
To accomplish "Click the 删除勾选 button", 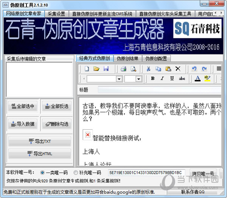I will pyautogui.click(x=57, y=124).
